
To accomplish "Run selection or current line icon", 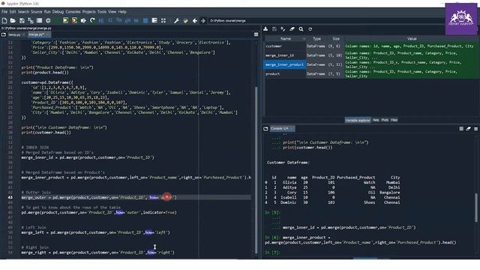I will 83,20.
